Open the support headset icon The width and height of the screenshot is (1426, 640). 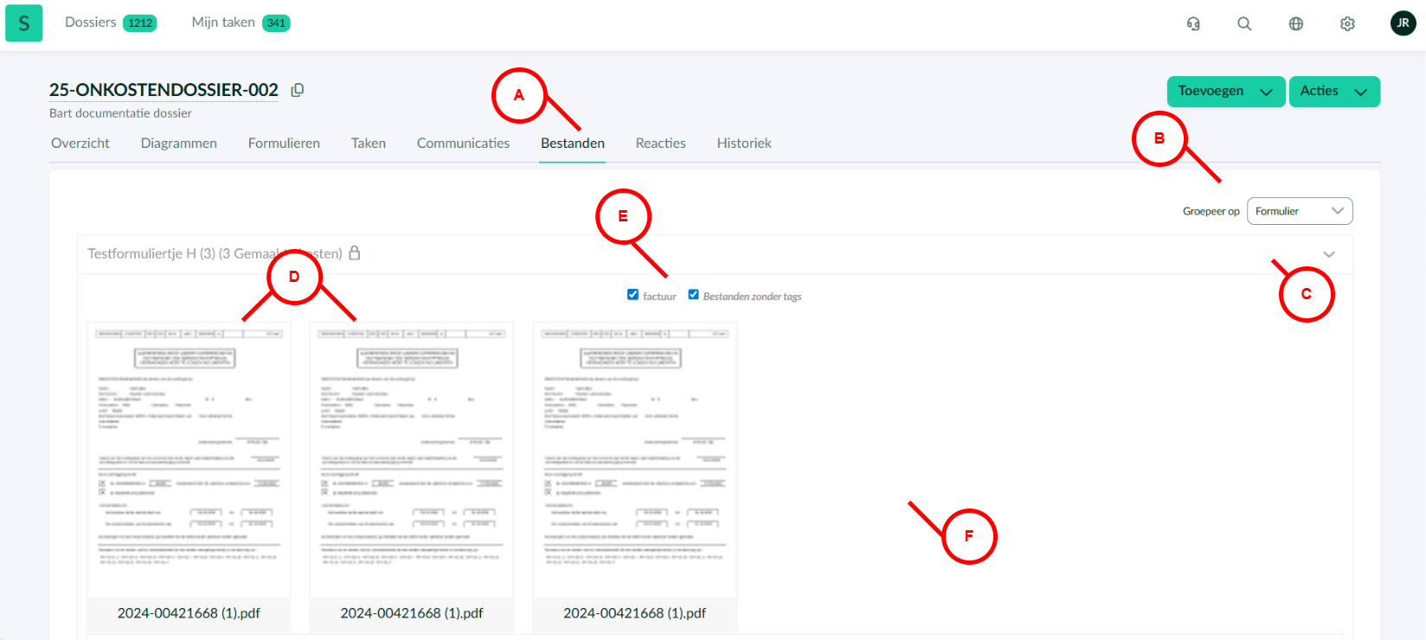(1193, 24)
